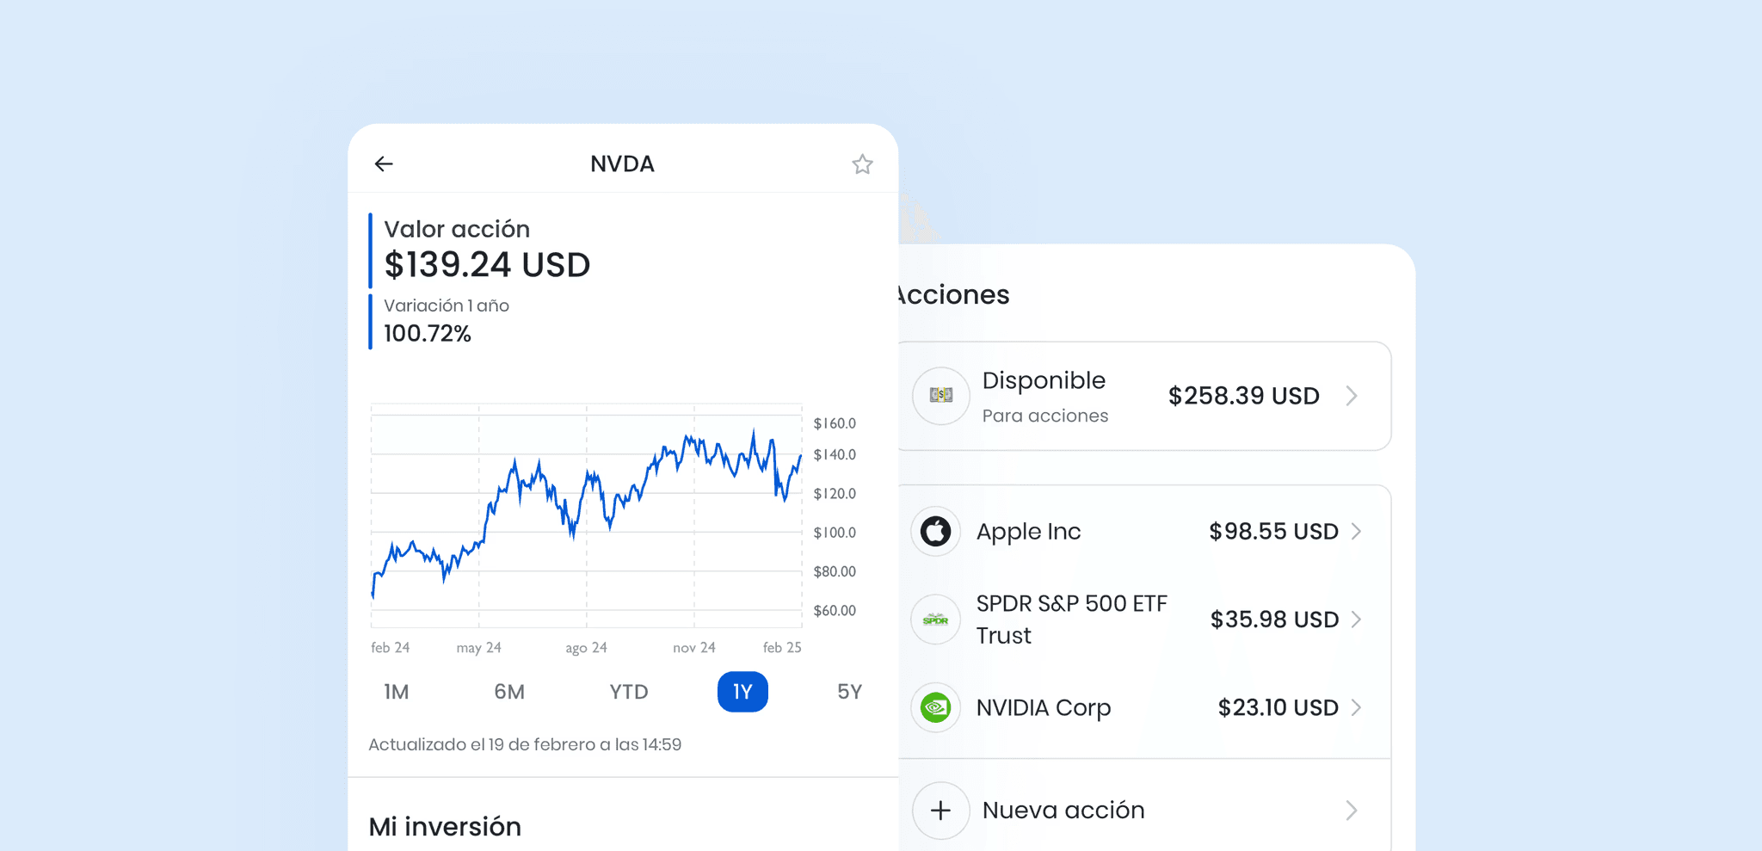This screenshot has height=851, width=1762.
Task: Open the Nueva acción option
Action: tap(1144, 810)
